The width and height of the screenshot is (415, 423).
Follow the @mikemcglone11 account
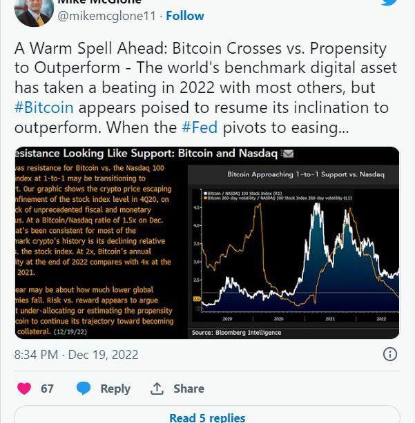point(185,16)
